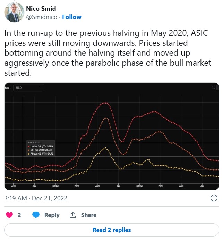This screenshot has height=240, width=222.
Task: Open Nico Smid's profile avatar
Action: tap(14, 13)
